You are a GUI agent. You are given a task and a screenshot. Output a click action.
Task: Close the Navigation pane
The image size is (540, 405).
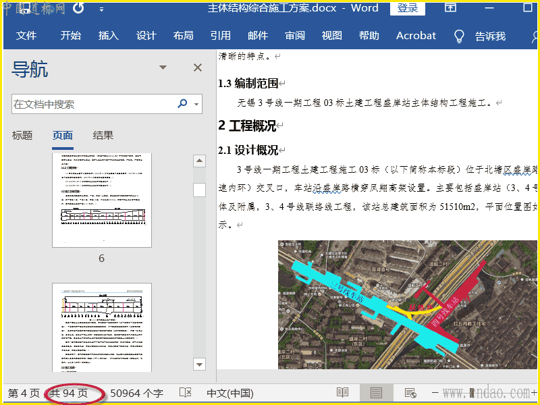tap(198, 67)
